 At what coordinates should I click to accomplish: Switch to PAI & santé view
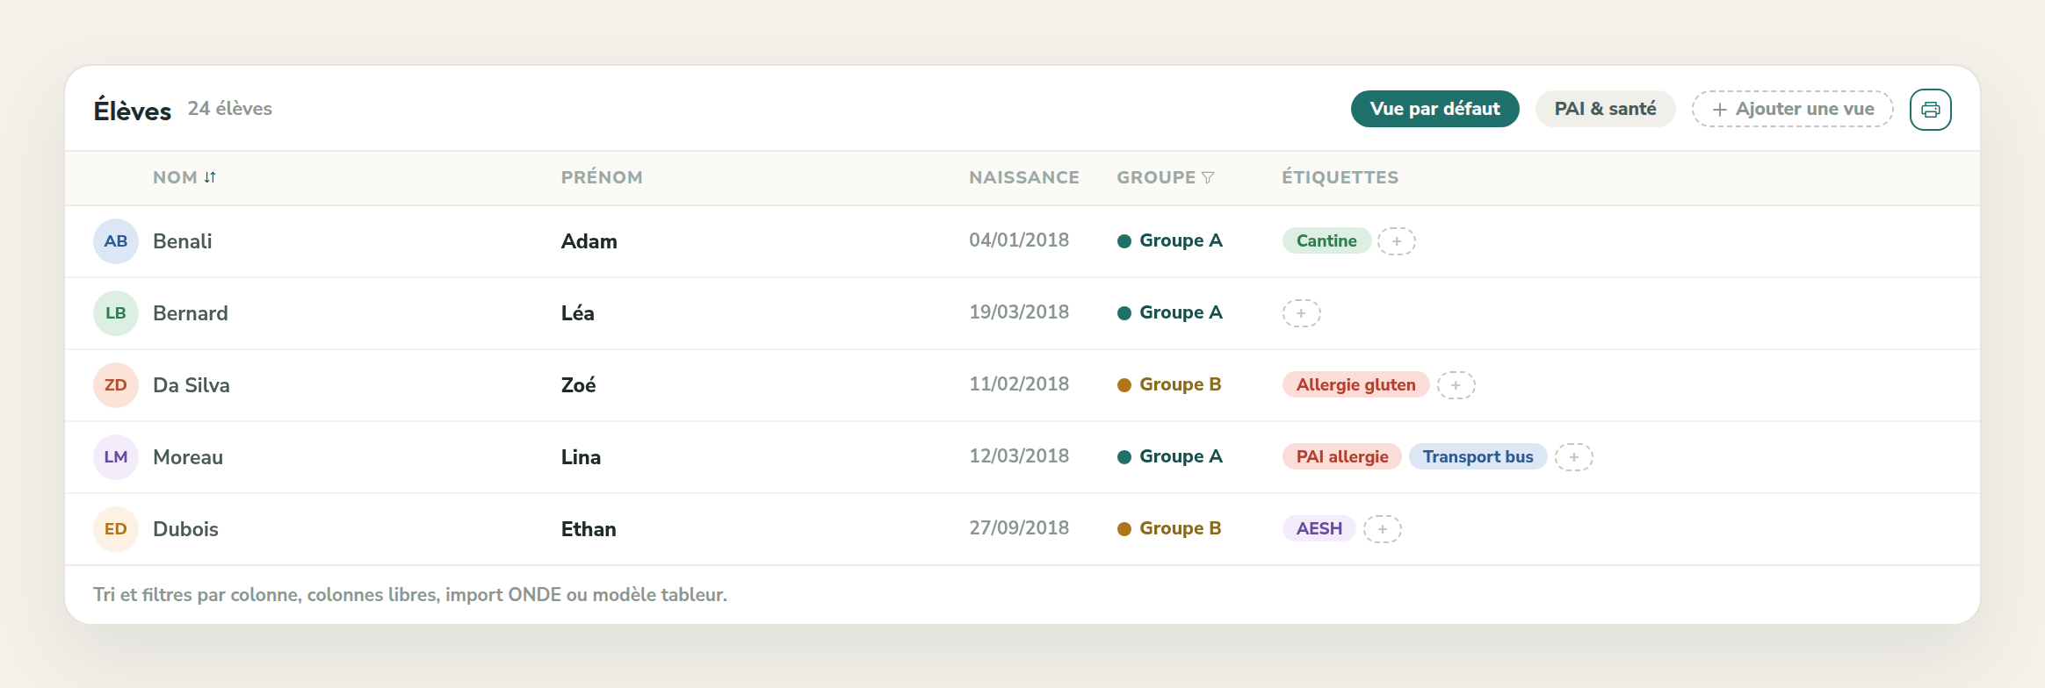click(1605, 109)
